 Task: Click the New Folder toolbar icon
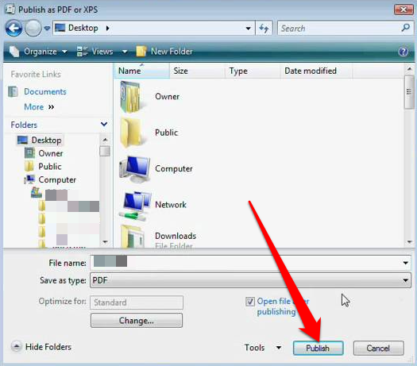(141, 52)
